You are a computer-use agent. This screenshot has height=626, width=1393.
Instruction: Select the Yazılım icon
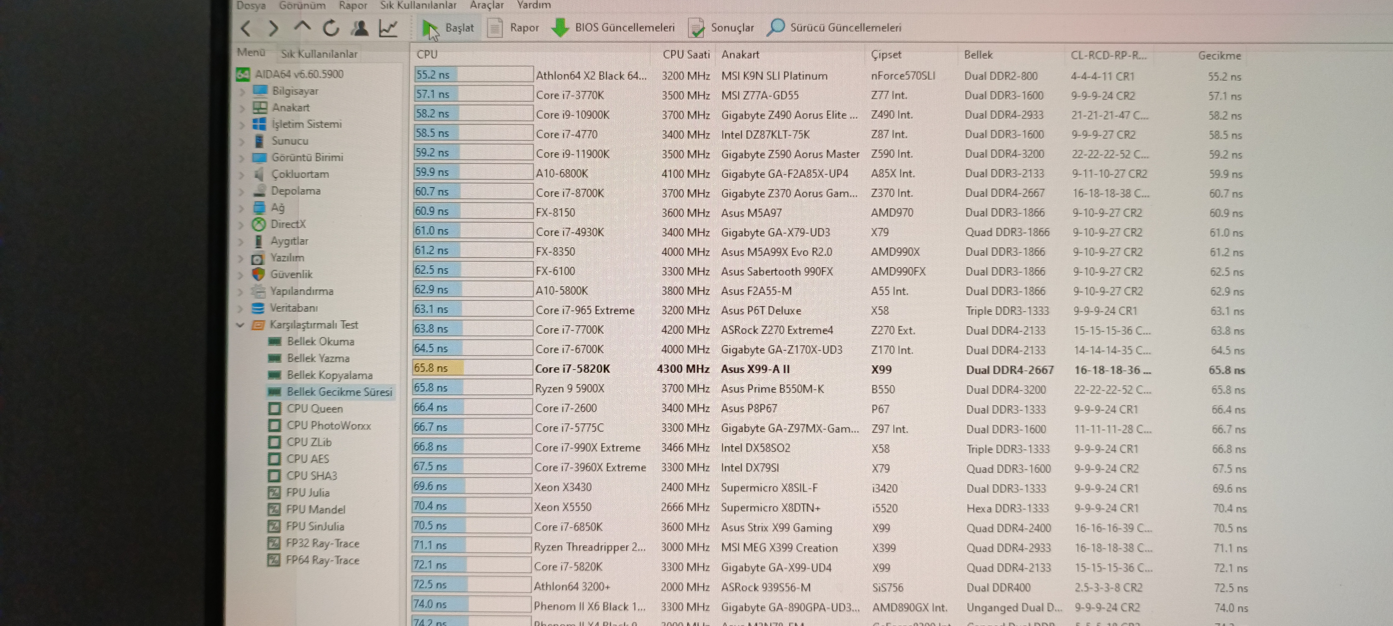[258, 258]
